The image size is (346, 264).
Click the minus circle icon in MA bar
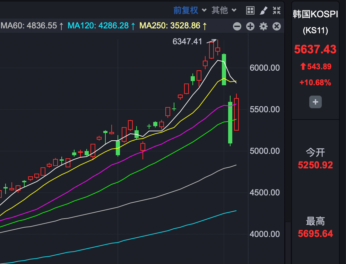[x=237, y=26]
